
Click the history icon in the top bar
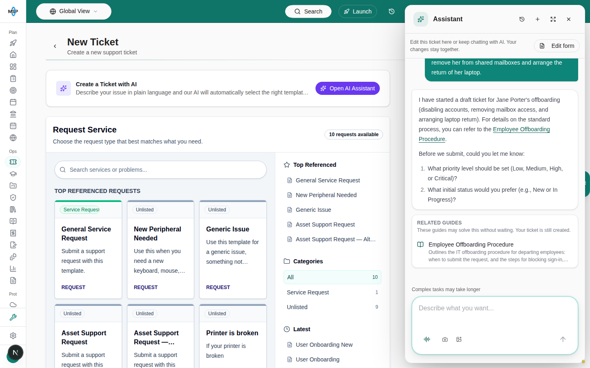coord(392,11)
